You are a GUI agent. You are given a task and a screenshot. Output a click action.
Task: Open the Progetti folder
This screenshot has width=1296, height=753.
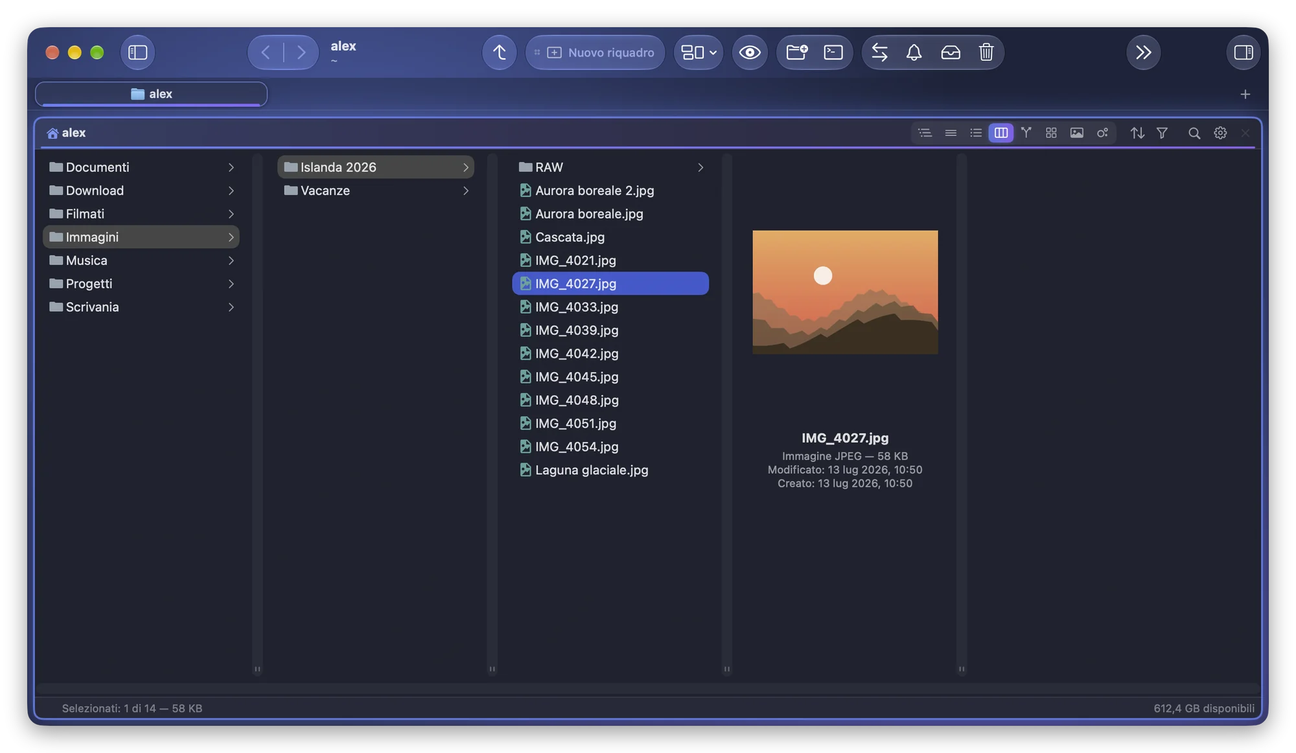coord(141,284)
